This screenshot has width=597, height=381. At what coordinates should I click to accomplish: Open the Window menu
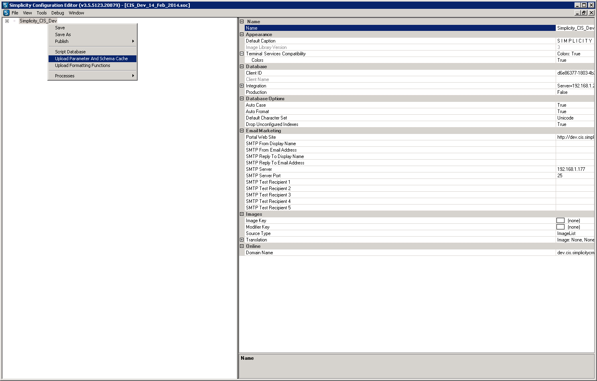(76, 13)
